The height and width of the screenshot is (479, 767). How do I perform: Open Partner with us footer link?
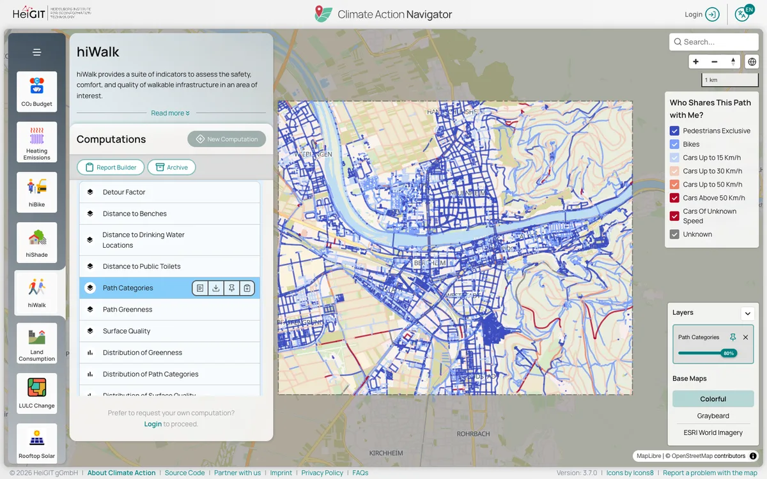pos(237,473)
